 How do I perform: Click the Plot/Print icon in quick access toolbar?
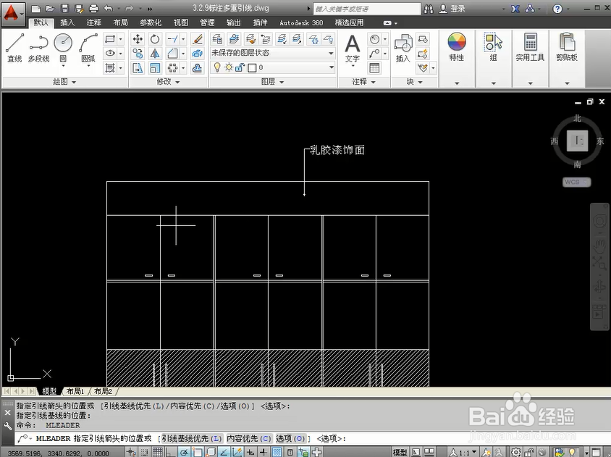tap(93, 8)
